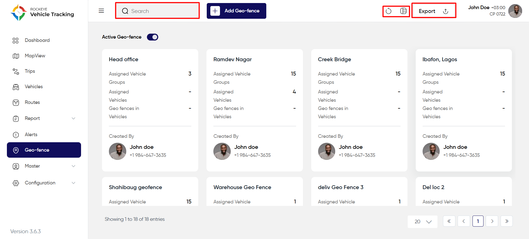Click Assigned Vehicle Groups value 3 on Head office
Screen dimensions: 529x239
190,74
